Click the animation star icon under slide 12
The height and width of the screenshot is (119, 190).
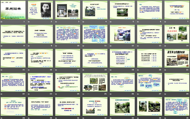tap(111, 46)
